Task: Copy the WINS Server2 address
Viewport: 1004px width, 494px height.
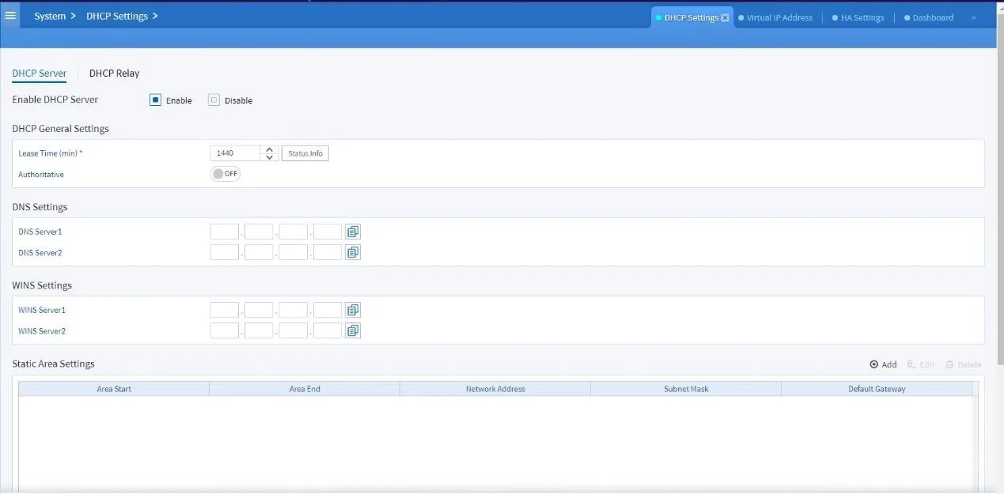Action: click(x=352, y=330)
